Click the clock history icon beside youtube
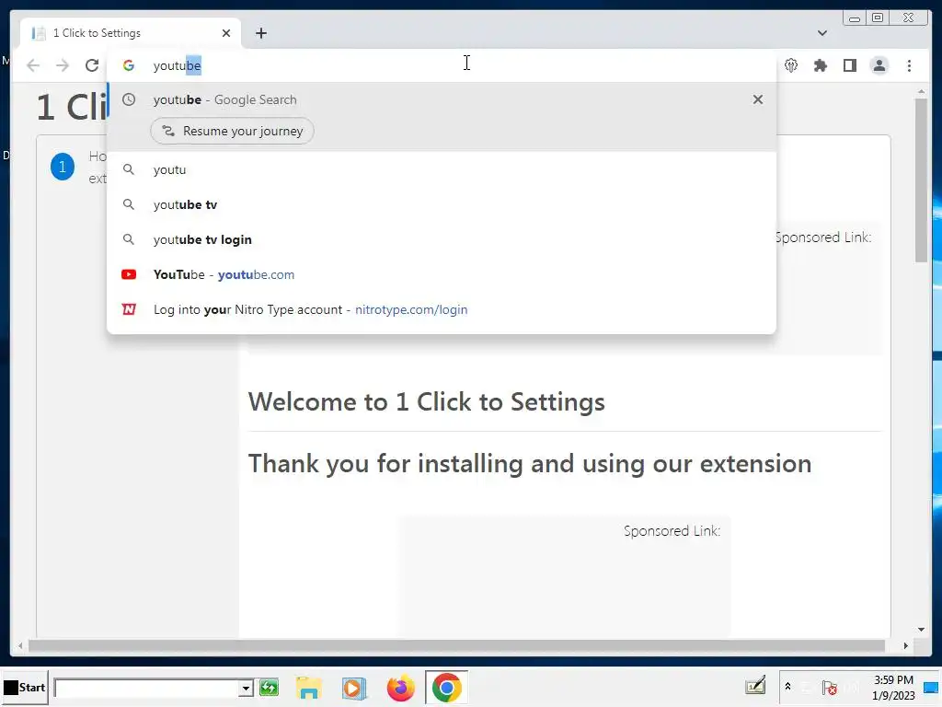The width and height of the screenshot is (942, 707). [129, 99]
